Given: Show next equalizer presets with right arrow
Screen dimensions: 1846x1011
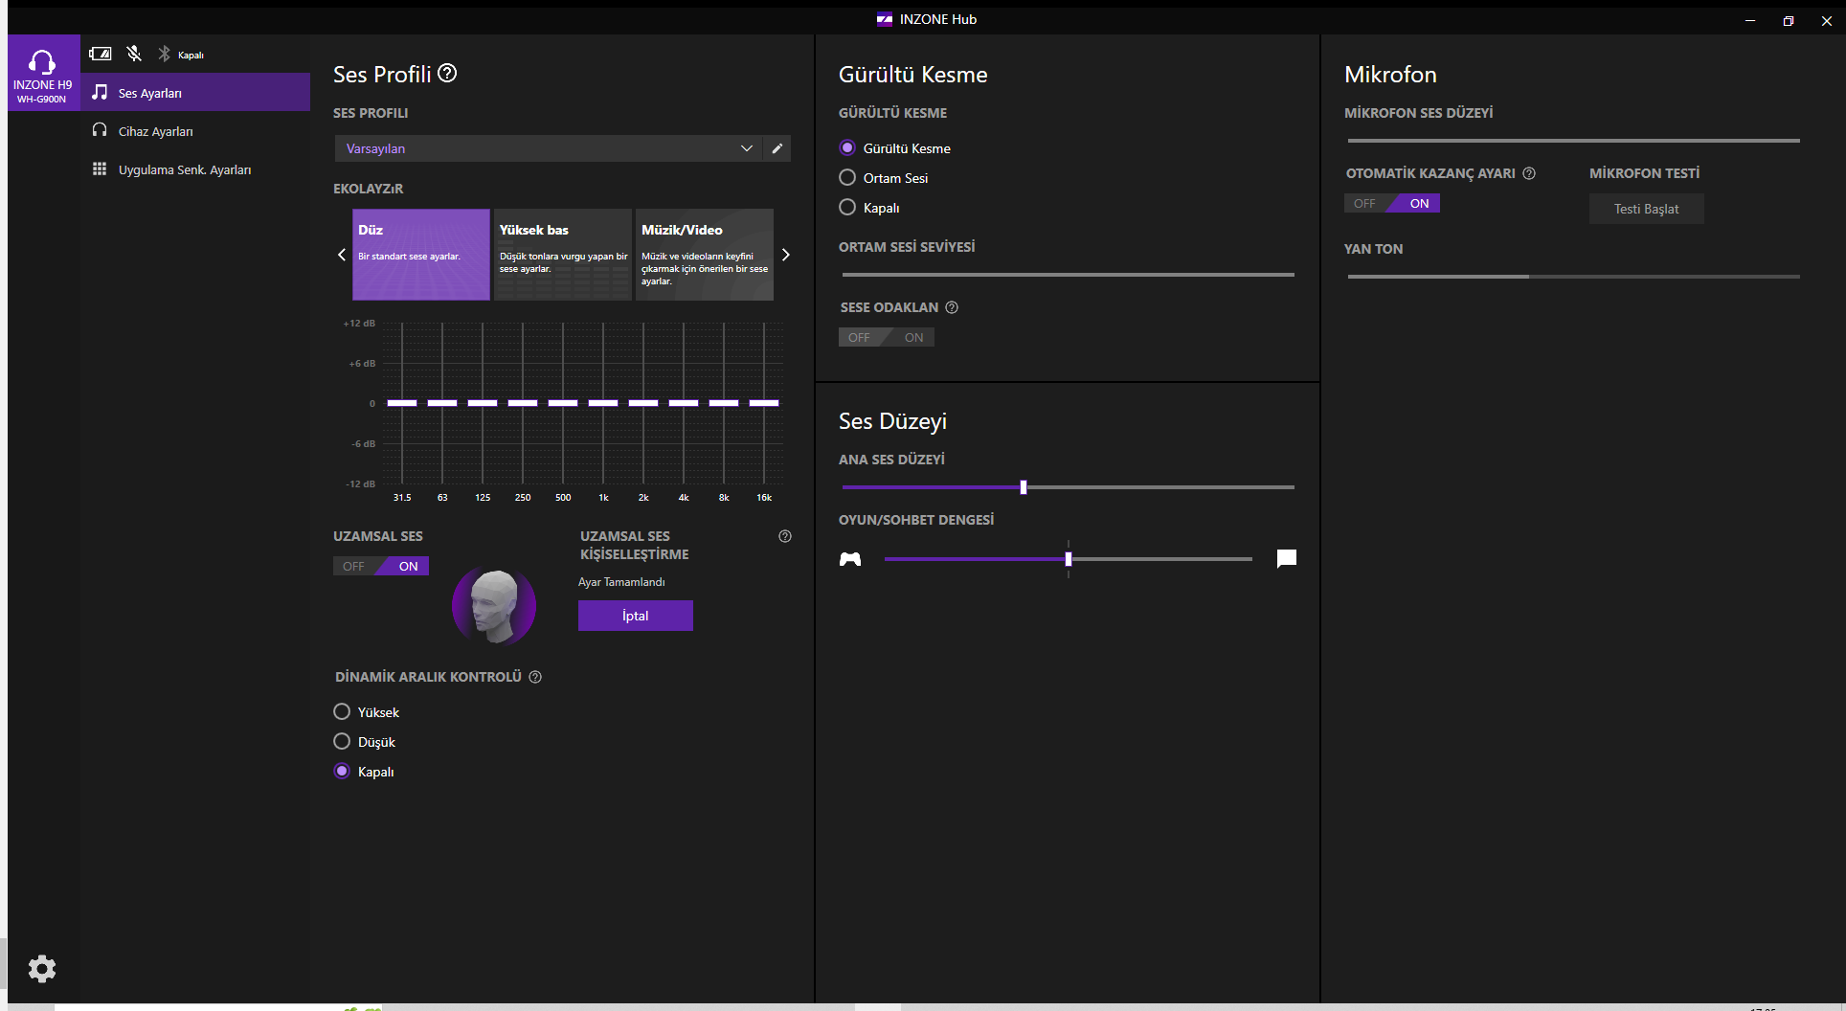Looking at the screenshot, I should tap(786, 255).
